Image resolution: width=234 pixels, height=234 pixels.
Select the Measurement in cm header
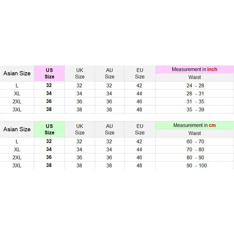195,125
